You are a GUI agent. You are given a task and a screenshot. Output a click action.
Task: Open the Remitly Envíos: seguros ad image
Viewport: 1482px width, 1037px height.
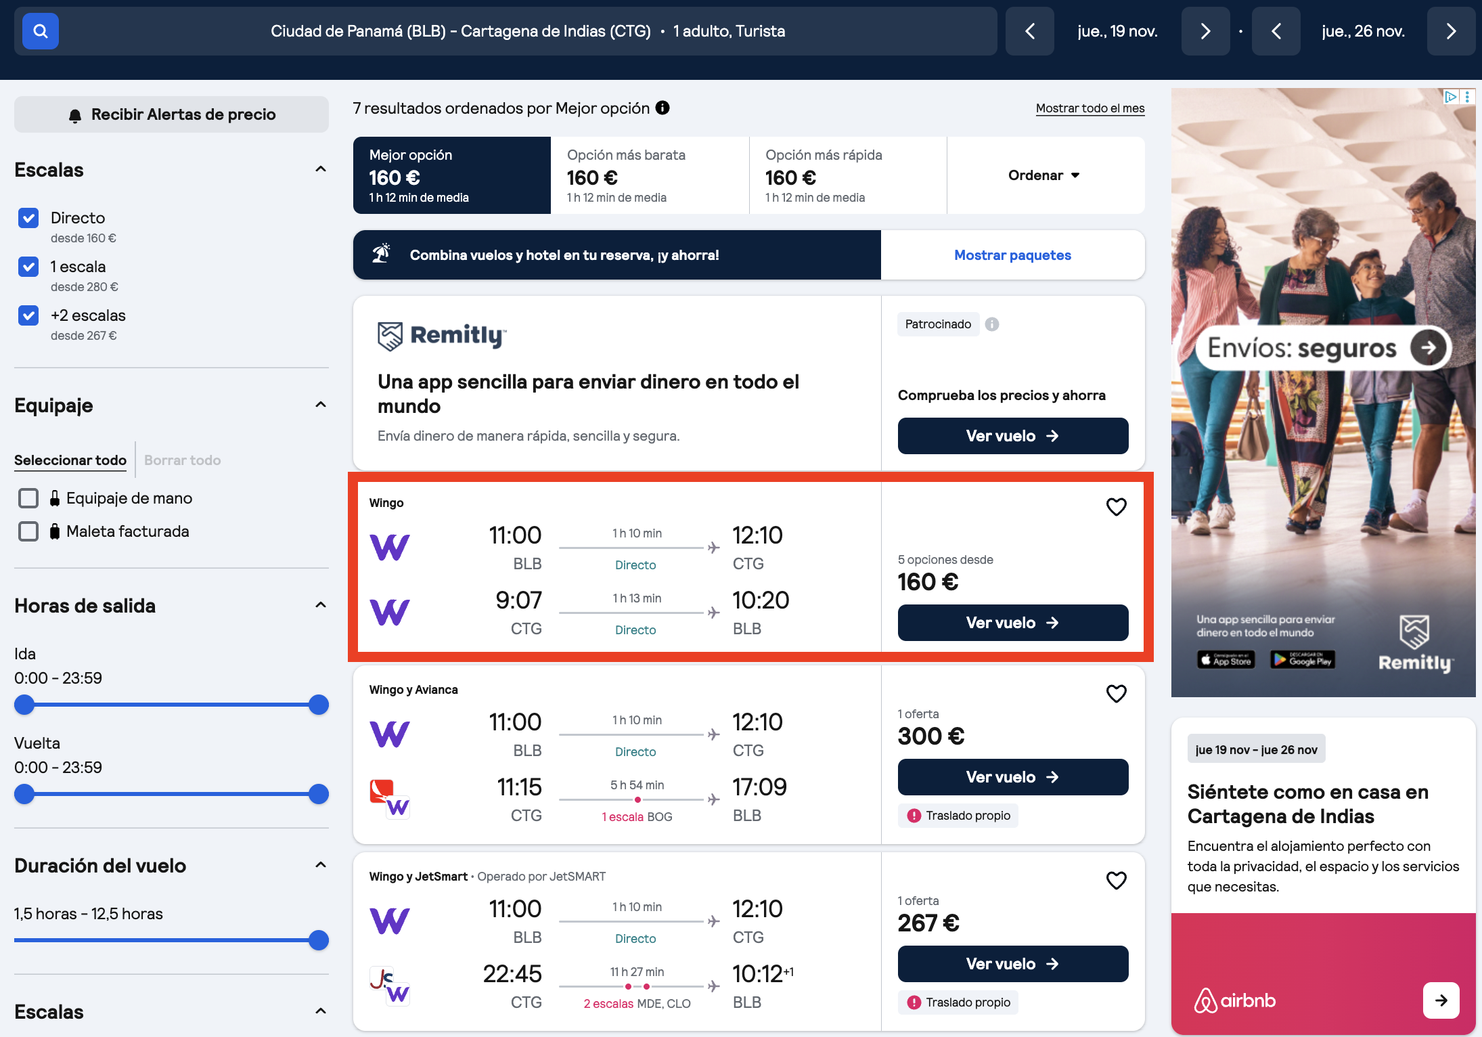(x=1323, y=393)
